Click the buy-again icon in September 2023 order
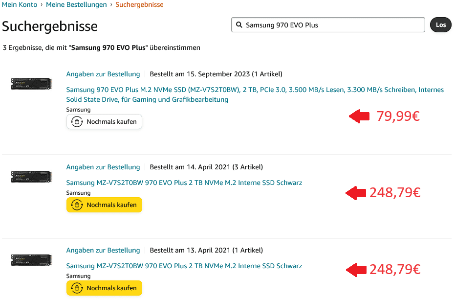The image size is (455, 300). coord(77,121)
